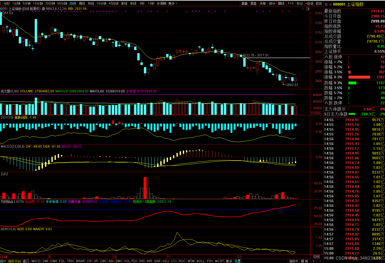This screenshot has height=263, width=385.
Task: Click the 复盘 replay button
Action: coord(254,3)
